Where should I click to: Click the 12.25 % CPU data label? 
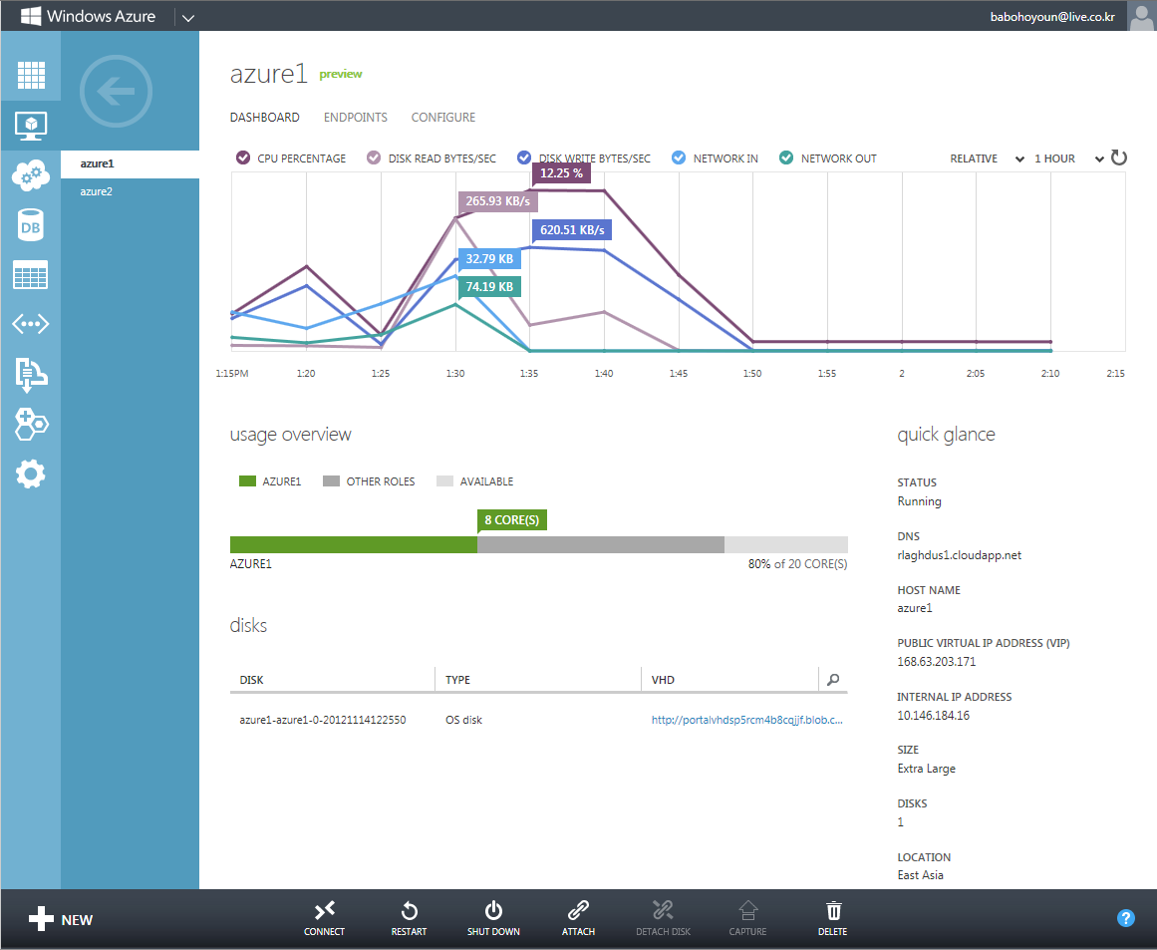pos(561,172)
